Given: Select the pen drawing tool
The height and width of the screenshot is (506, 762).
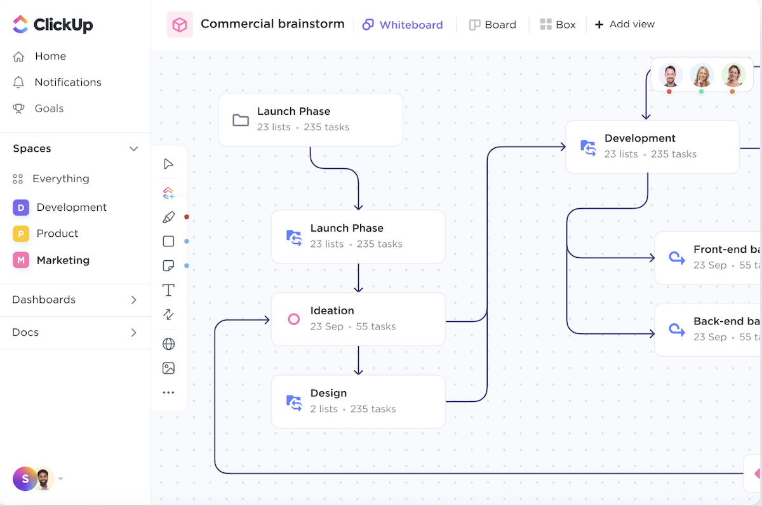Looking at the screenshot, I should pos(168,216).
